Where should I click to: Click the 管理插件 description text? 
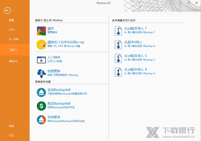pyautogui.click(x=52, y=32)
